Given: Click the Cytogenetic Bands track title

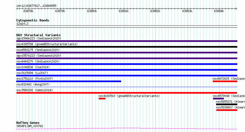Looking at the screenshot, I should click(33, 20).
